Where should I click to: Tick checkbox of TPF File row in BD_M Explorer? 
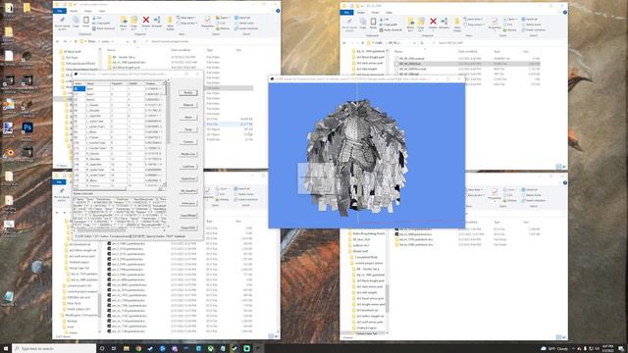tap(396, 75)
